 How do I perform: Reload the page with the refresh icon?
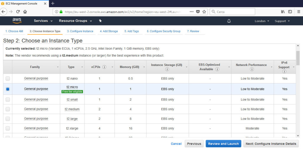coord(18,12)
